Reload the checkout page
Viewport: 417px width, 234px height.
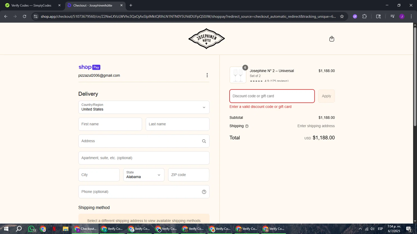pyautogui.click(x=24, y=16)
